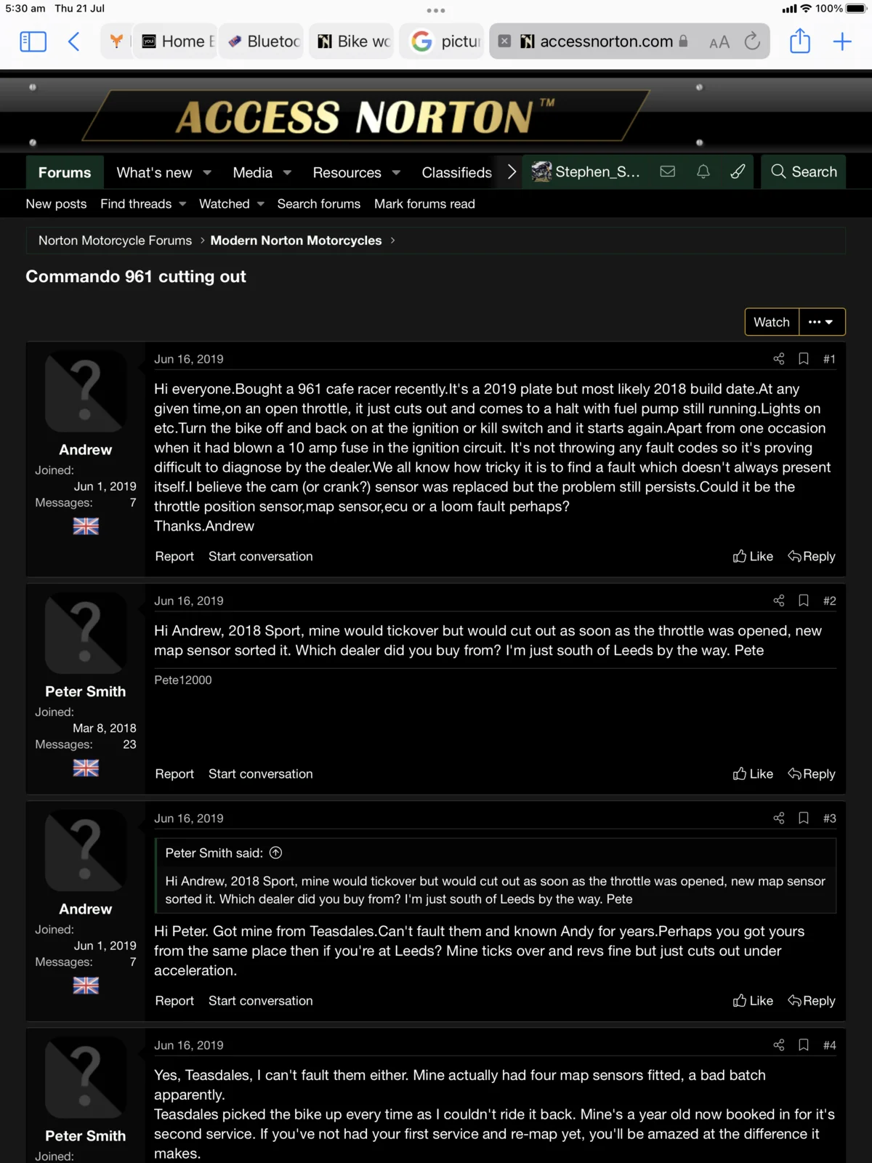Open the thread options ellipsis dropdown
The width and height of the screenshot is (872, 1163).
821,322
